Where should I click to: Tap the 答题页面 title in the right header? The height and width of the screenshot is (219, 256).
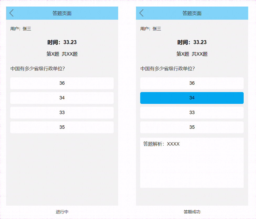192,13
